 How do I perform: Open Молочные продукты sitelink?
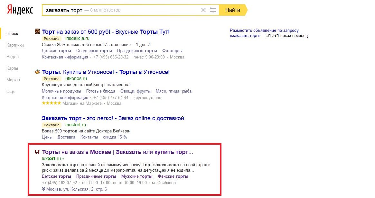click(x=61, y=91)
